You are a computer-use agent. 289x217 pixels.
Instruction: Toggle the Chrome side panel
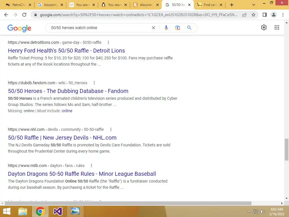(x=265, y=15)
